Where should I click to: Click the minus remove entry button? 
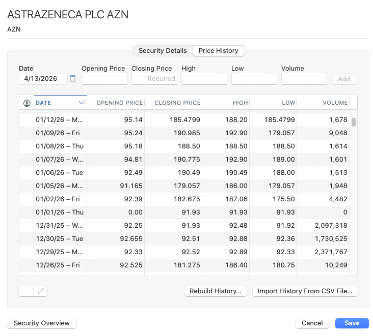26,291
